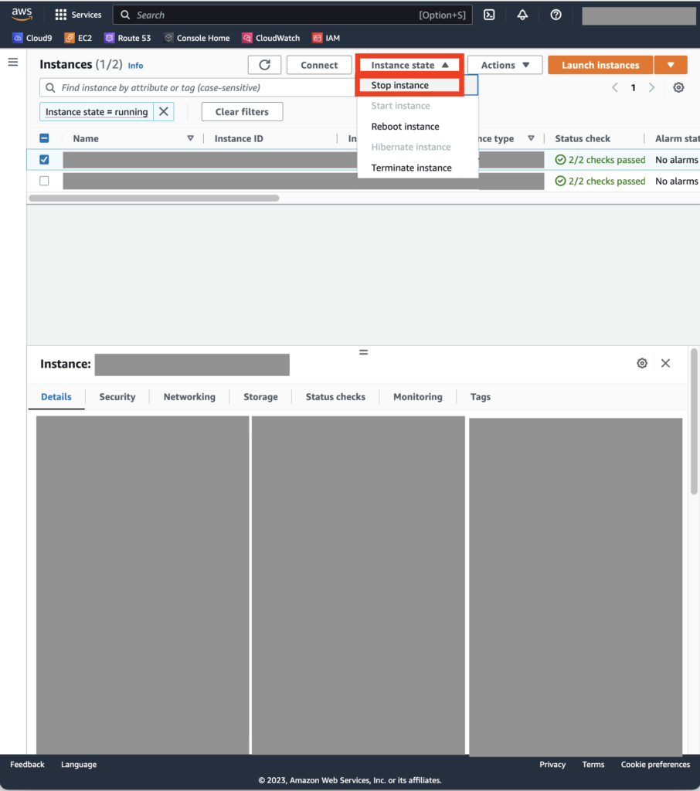Click the detail panel vertical scrollbar
This screenshot has height=791, width=700.
coord(694,421)
